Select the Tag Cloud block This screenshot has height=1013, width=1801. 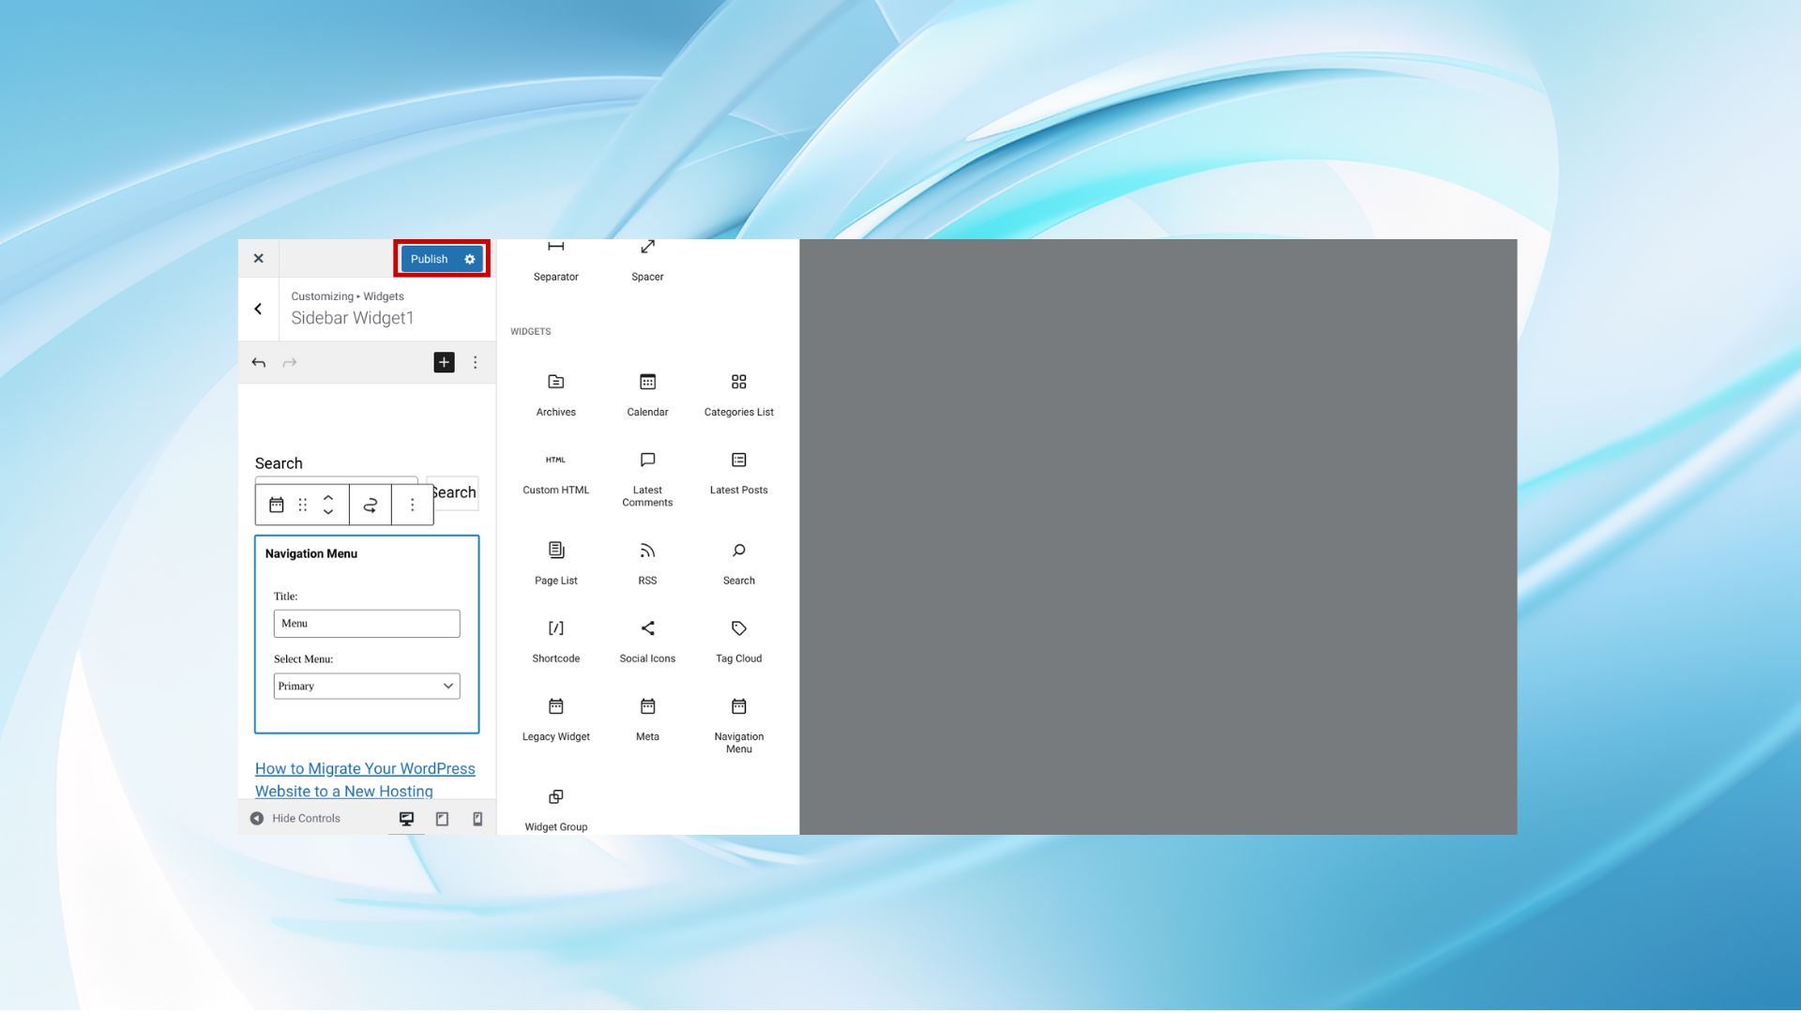(x=738, y=641)
